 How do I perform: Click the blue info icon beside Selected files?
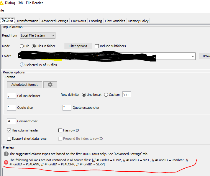click(x=22, y=65)
